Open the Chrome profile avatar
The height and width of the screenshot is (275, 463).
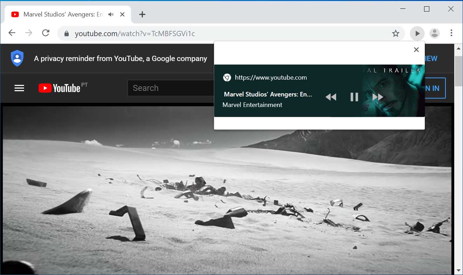(435, 33)
